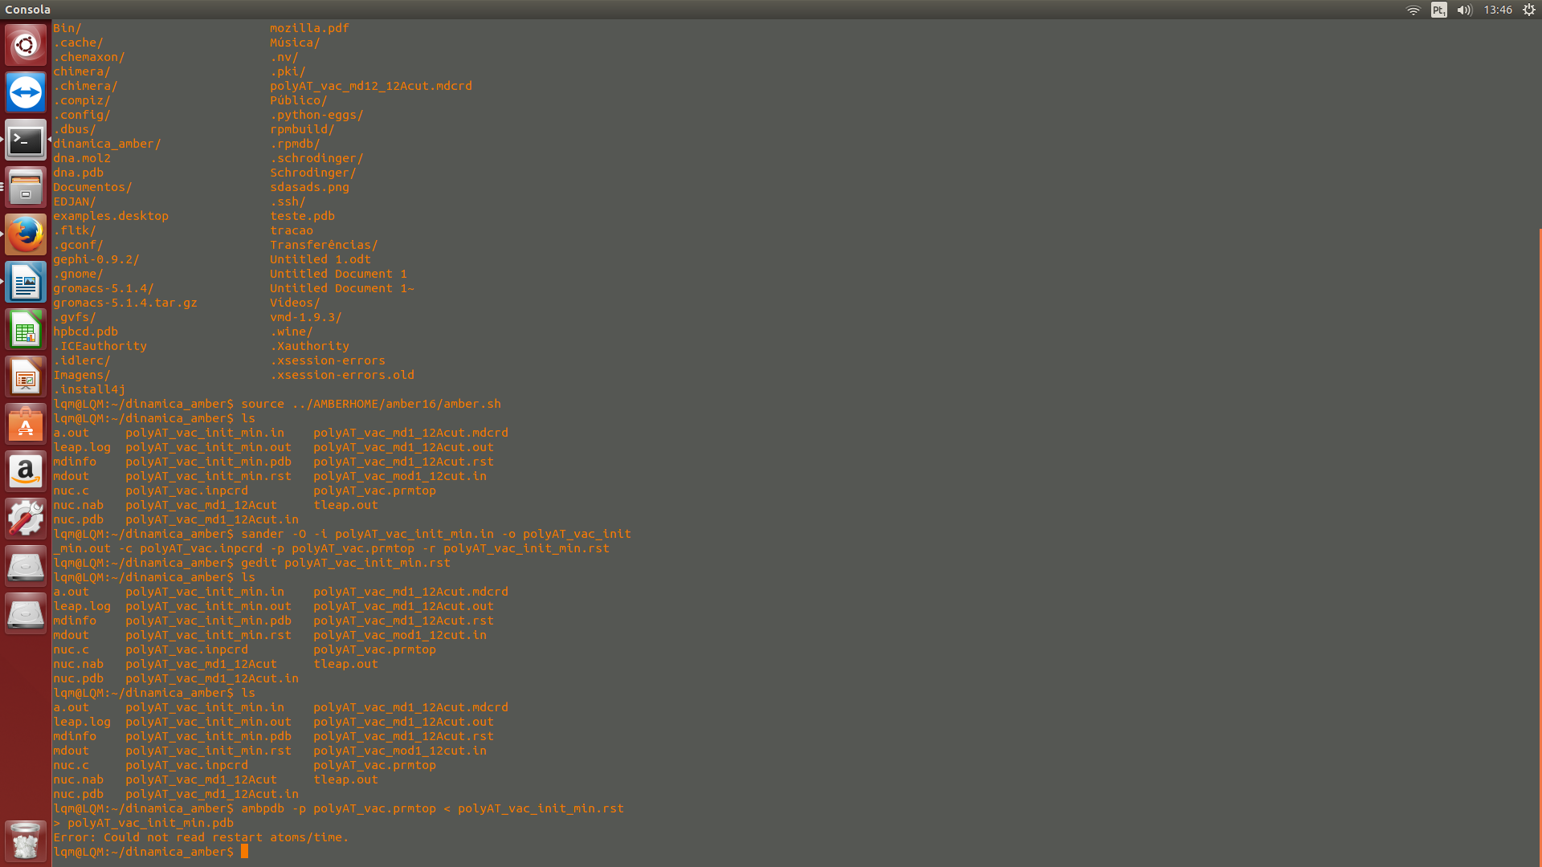Viewport: 1542px width, 867px height.
Task: Open the Ubuntu Dash home button
Action: [x=26, y=45]
